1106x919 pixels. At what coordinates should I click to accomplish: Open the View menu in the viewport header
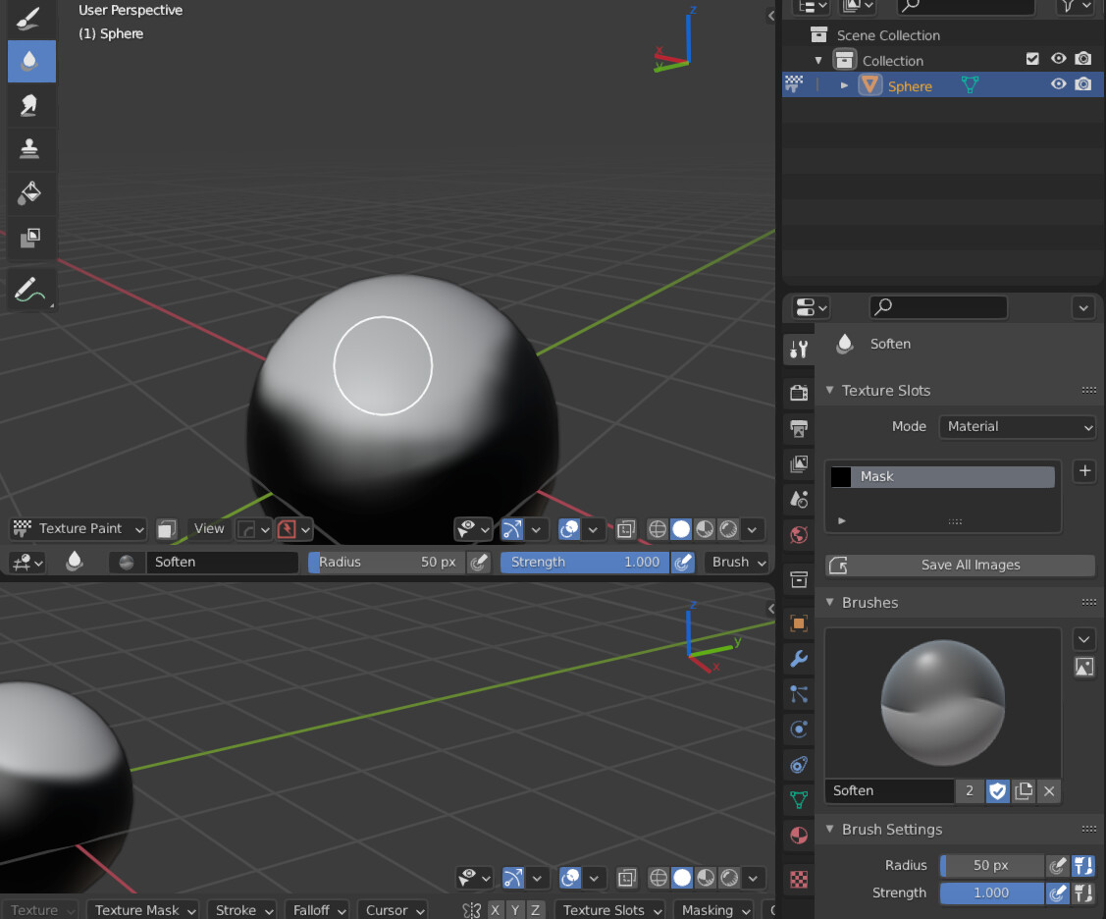209,528
